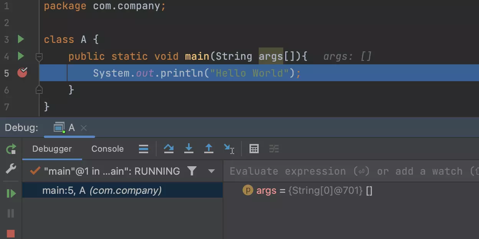This screenshot has height=239, width=479.
Task: Select the args variable row
Action: (351, 191)
